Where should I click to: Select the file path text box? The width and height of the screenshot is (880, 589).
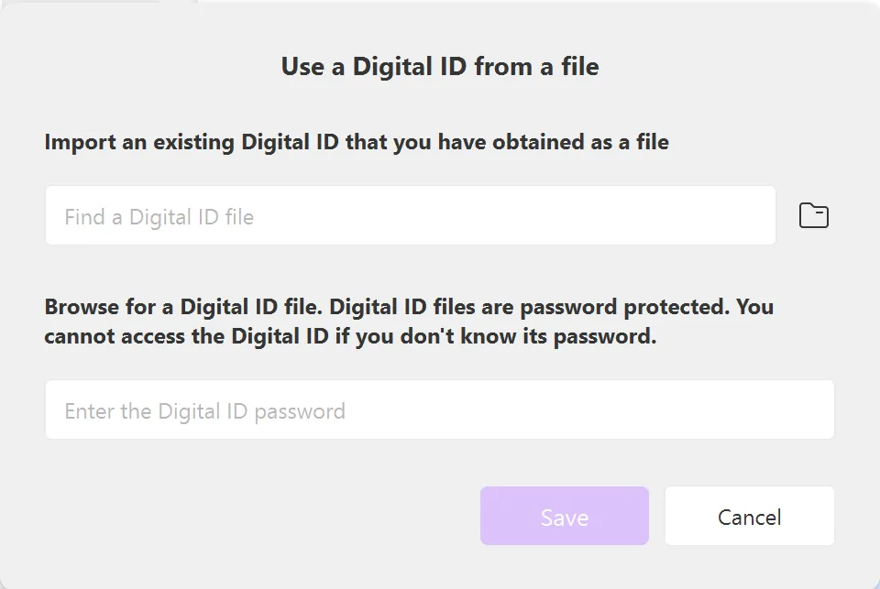410,216
